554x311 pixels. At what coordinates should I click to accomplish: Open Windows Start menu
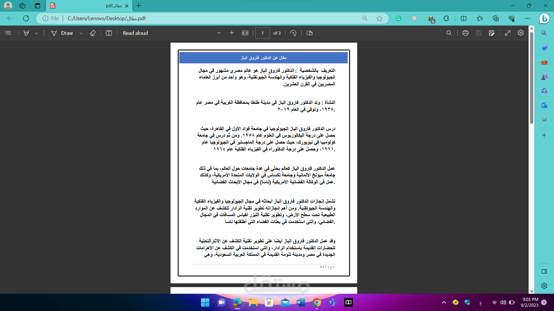pyautogui.click(x=205, y=302)
